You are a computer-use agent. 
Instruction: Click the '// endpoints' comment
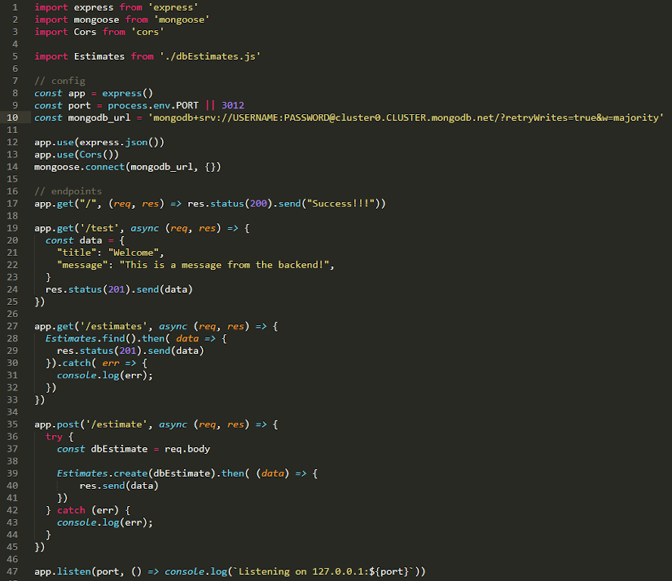pos(68,191)
